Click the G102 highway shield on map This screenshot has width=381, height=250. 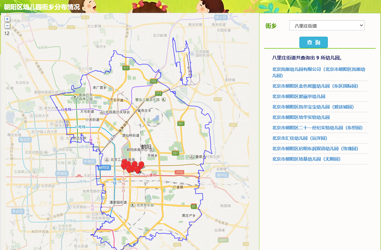click(x=179, y=172)
